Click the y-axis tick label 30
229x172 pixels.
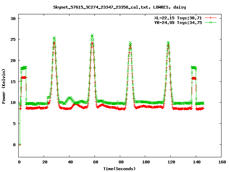13,19
